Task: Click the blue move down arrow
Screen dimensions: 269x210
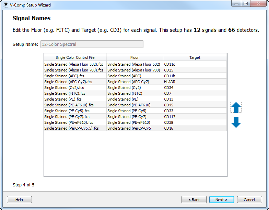Action: [236, 122]
